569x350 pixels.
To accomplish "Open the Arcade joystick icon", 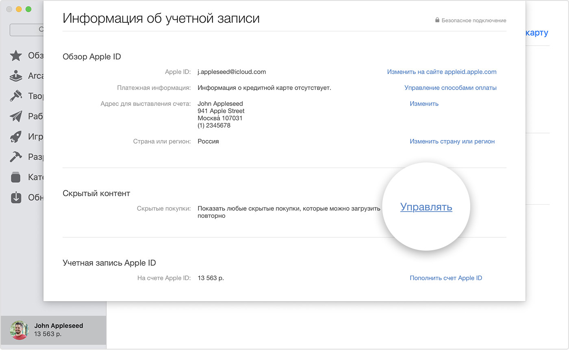I will click(16, 76).
